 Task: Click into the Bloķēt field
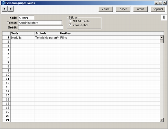(40, 27)
